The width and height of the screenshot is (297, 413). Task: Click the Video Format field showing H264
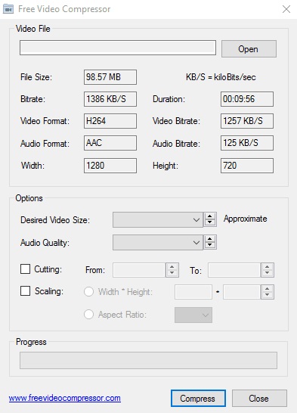110,121
